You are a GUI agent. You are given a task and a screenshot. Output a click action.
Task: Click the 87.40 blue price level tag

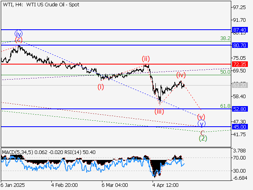240,30
